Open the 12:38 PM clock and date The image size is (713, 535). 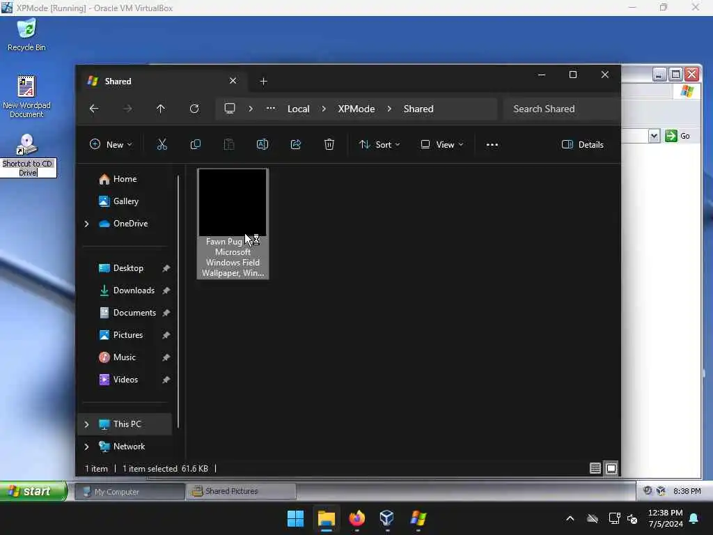[665, 518]
